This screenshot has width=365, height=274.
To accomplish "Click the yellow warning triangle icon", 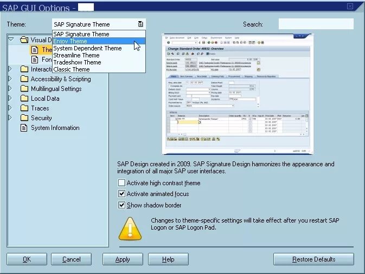I will (x=130, y=229).
